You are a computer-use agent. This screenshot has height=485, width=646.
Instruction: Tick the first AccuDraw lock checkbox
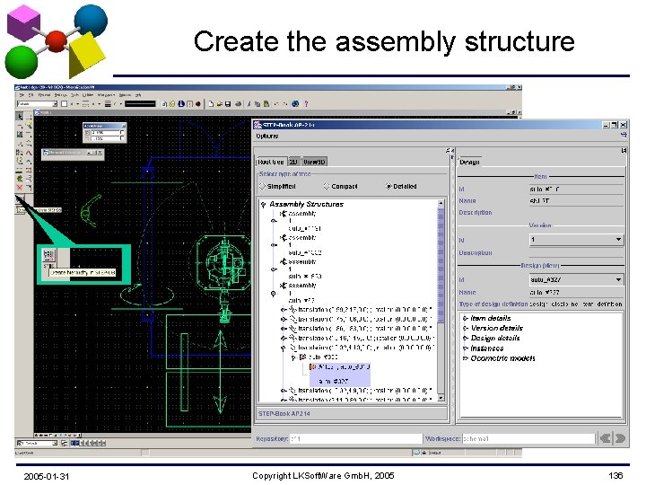(122, 132)
